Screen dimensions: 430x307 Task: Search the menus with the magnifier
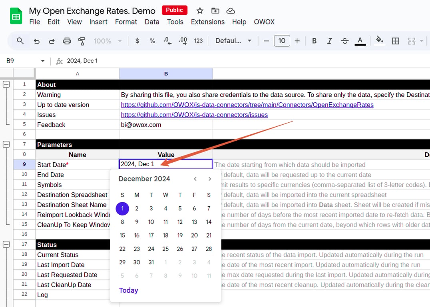[x=20, y=41]
